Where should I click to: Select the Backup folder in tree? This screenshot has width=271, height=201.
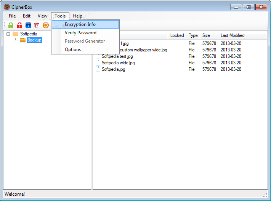click(x=34, y=40)
